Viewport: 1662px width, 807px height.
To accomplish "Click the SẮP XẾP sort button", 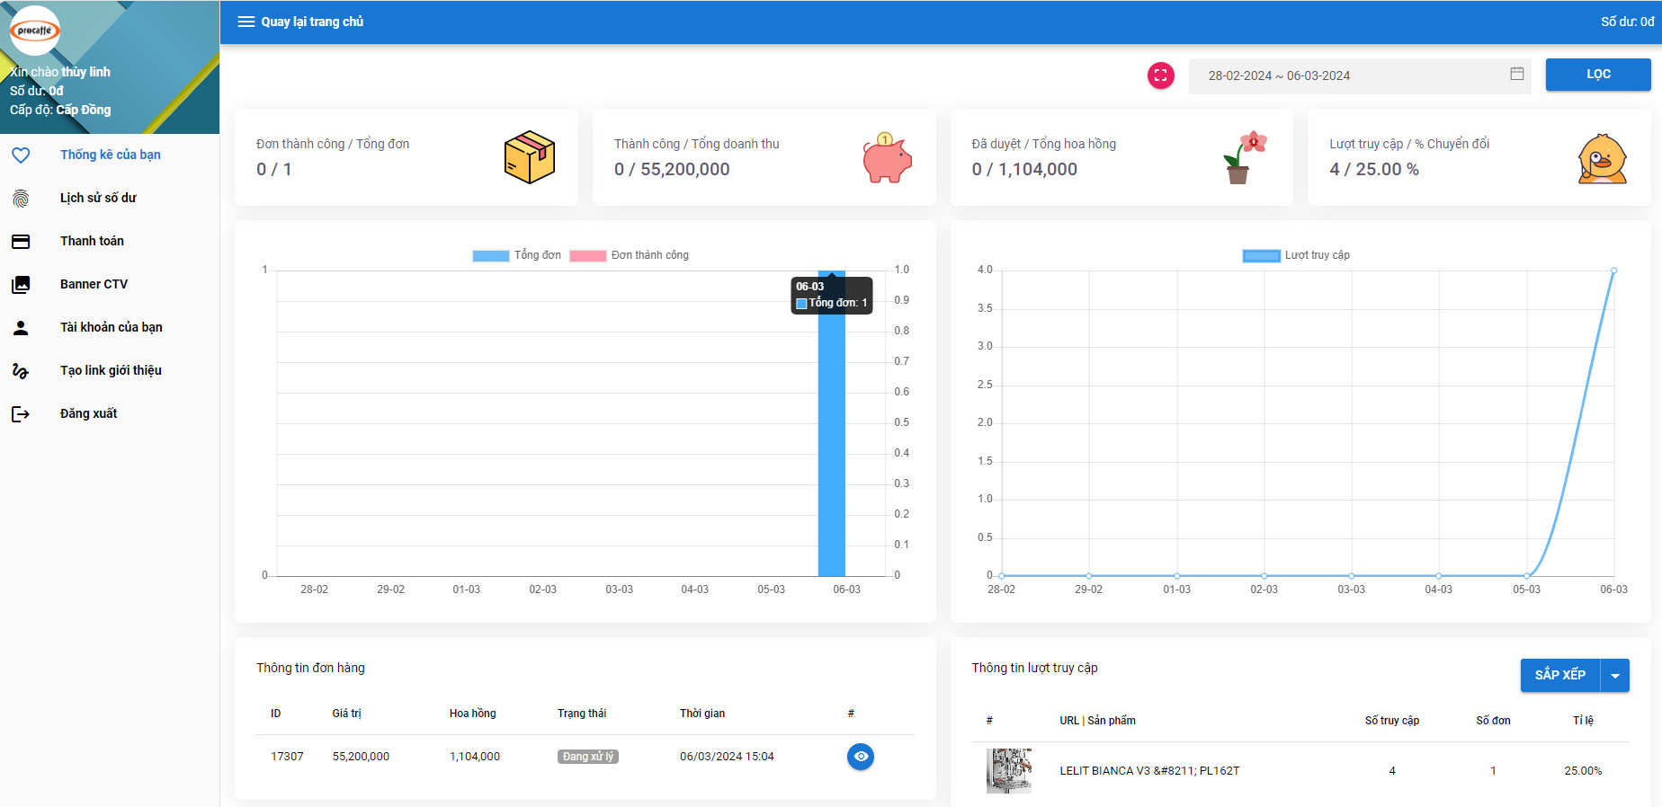I will pos(1559,676).
